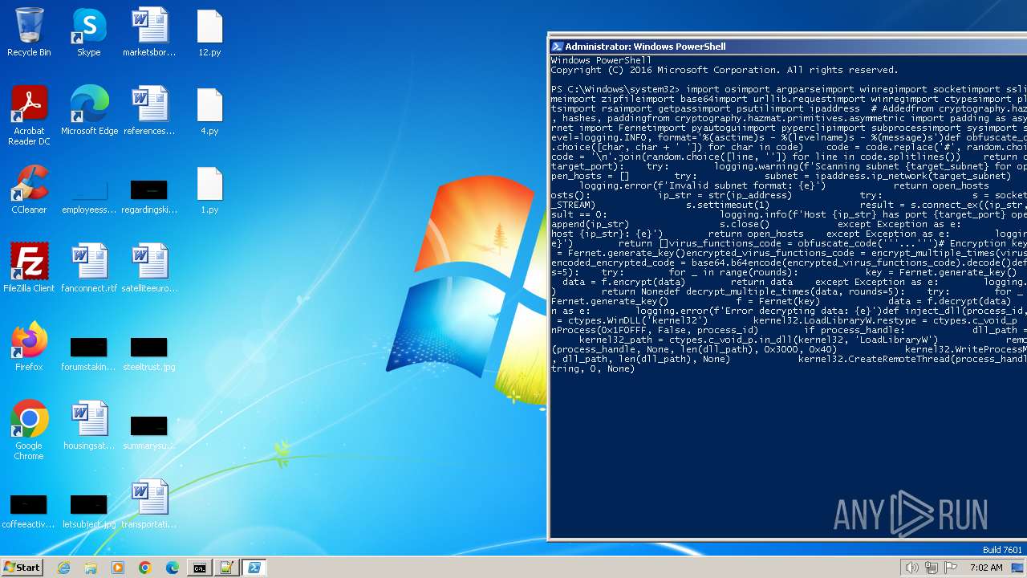The width and height of the screenshot is (1027, 578).
Task: Open Windows Explorer folder in taskbar
Action: (x=91, y=568)
